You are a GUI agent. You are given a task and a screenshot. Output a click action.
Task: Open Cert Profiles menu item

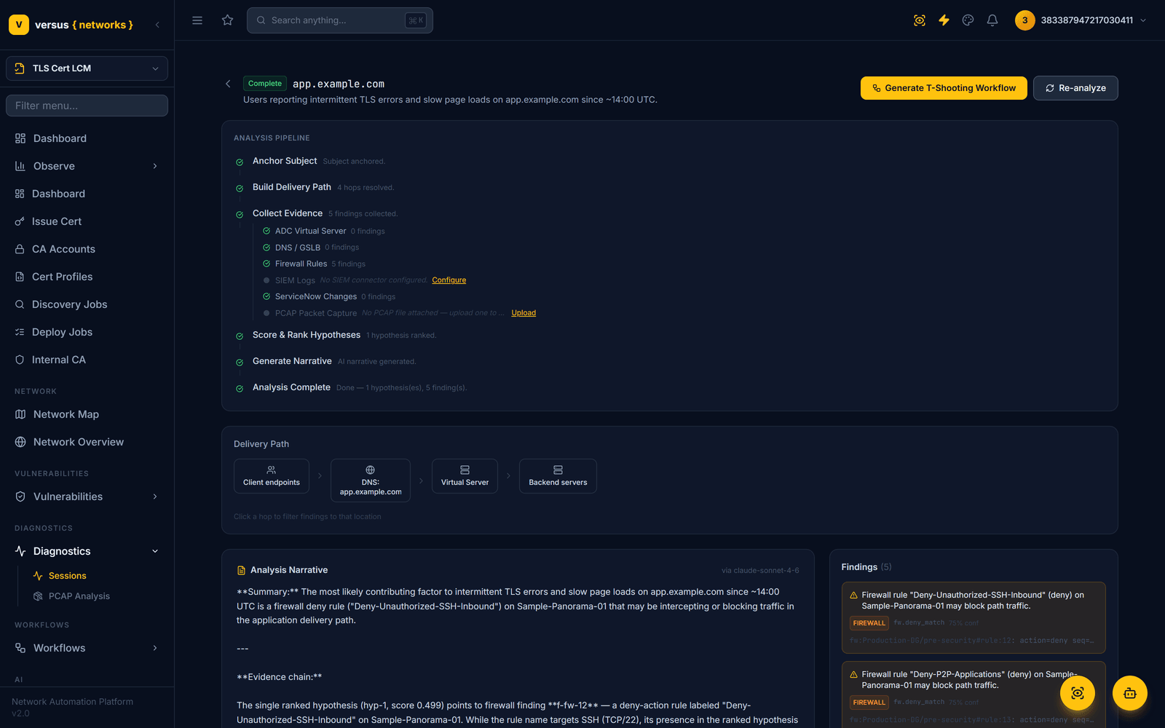(x=87, y=277)
